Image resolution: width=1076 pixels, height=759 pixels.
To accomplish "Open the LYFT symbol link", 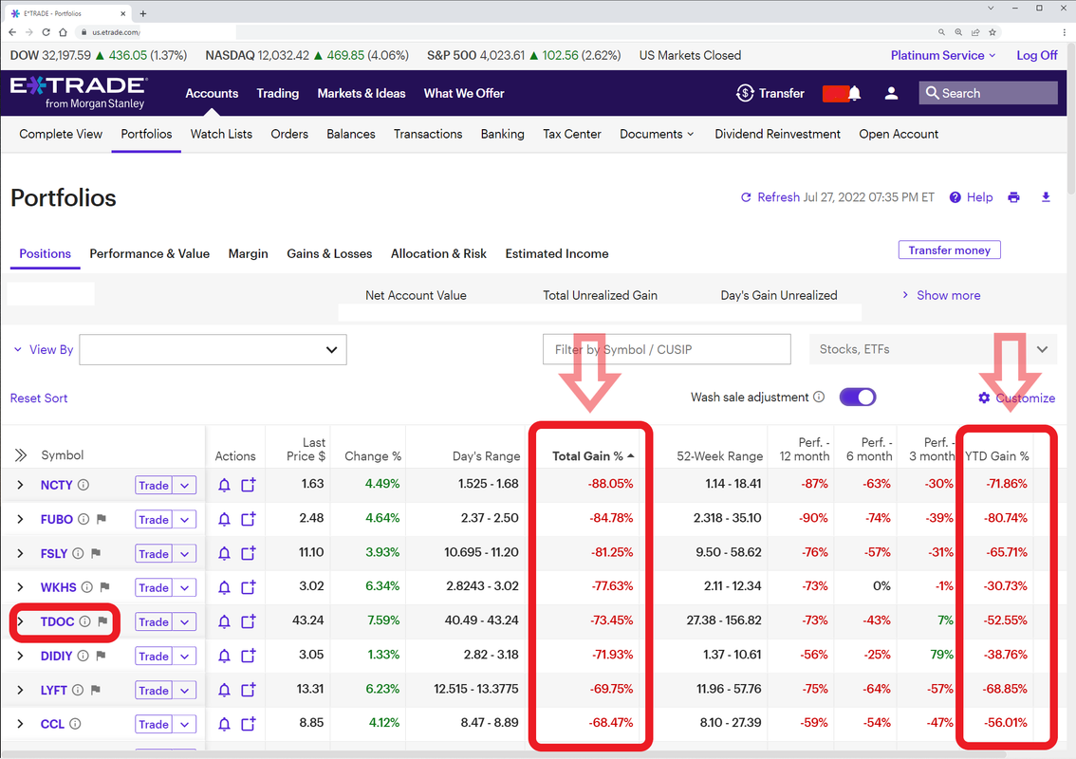I will tap(53, 691).
